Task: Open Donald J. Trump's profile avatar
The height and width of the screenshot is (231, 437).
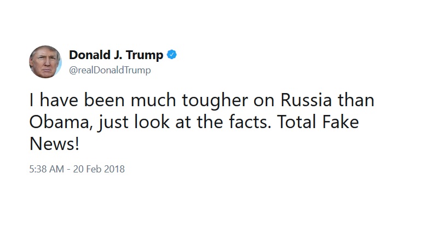Action: click(x=45, y=61)
